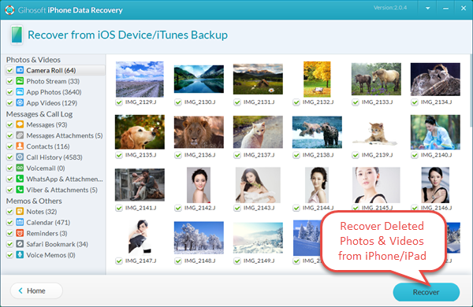
Task: Click the IMG_2140.J file name
Action: click(436, 155)
